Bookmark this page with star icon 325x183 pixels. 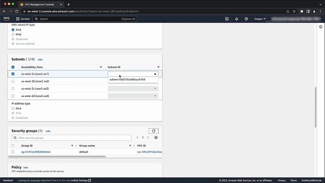point(294,11)
